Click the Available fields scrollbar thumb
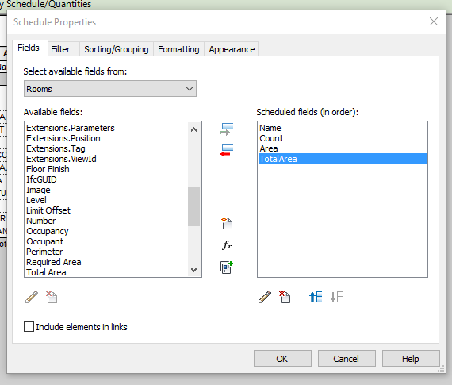 (194, 206)
